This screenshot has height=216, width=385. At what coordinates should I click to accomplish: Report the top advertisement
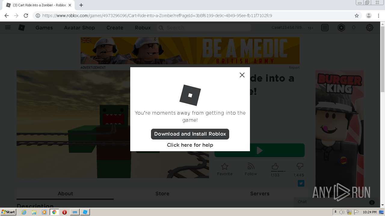[x=294, y=67]
